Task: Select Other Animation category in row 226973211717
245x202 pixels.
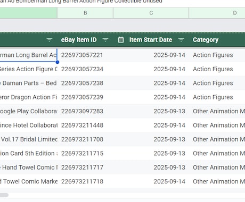Action: 217,167
